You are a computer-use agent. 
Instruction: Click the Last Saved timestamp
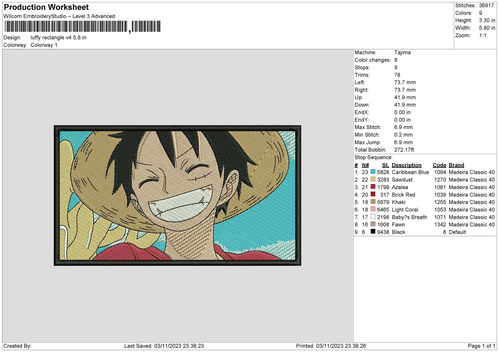pyautogui.click(x=164, y=346)
